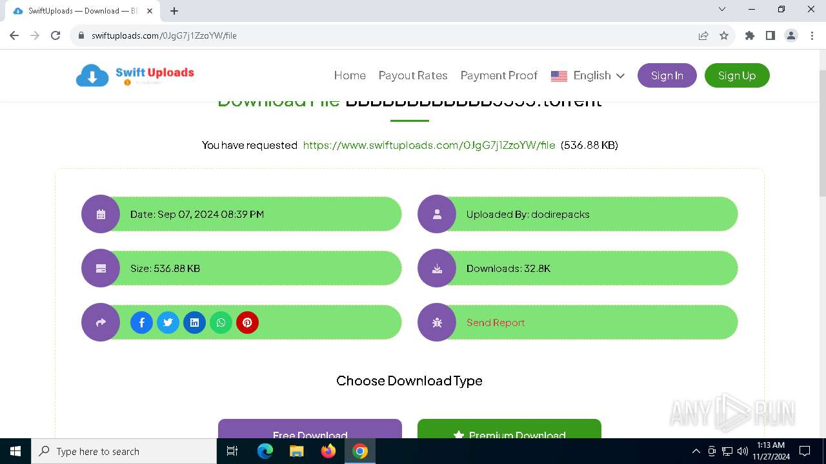
Task: Click the 'Choose Download Type' heading
Action: point(409,380)
